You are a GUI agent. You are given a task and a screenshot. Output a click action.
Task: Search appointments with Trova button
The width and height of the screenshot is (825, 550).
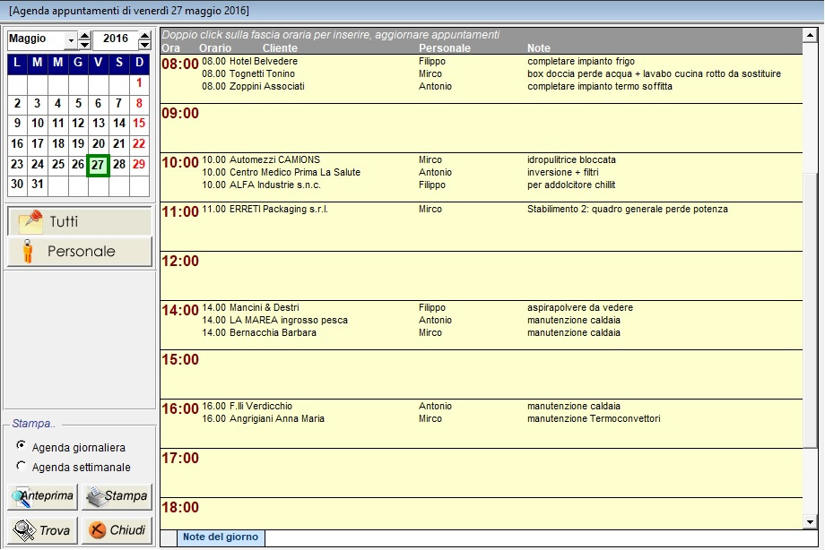43,530
